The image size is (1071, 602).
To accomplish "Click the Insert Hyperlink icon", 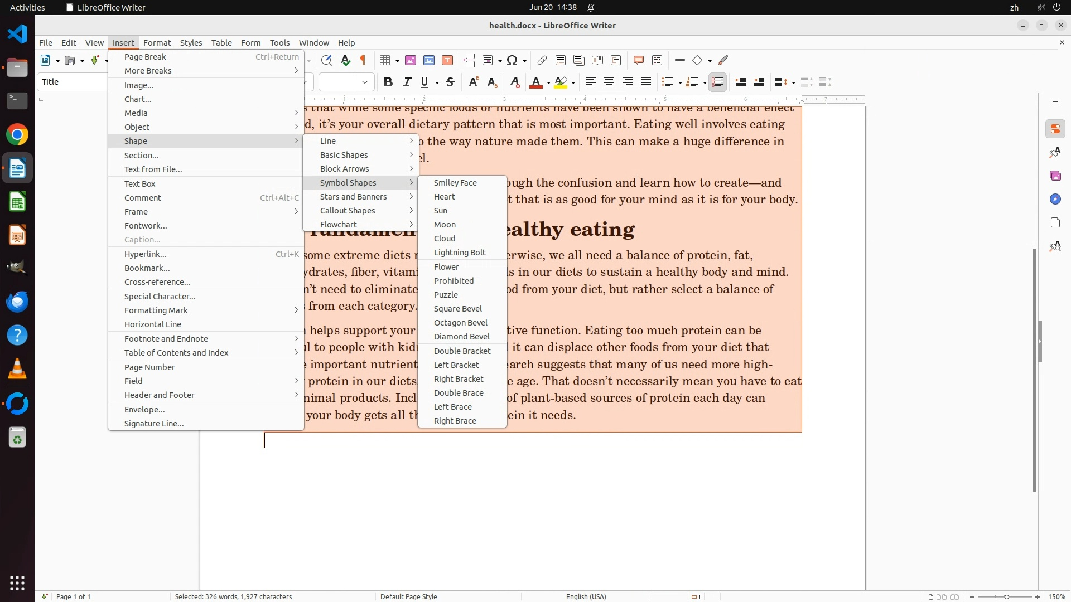I will pyautogui.click(x=542, y=60).
